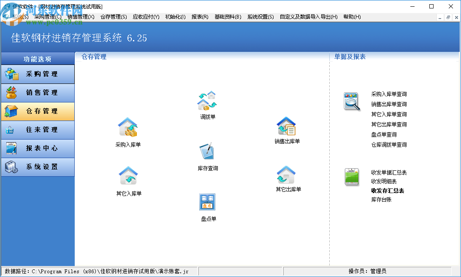Click the 操作员: 管理员 status text
Screen dimensions: 461x277
point(367,271)
